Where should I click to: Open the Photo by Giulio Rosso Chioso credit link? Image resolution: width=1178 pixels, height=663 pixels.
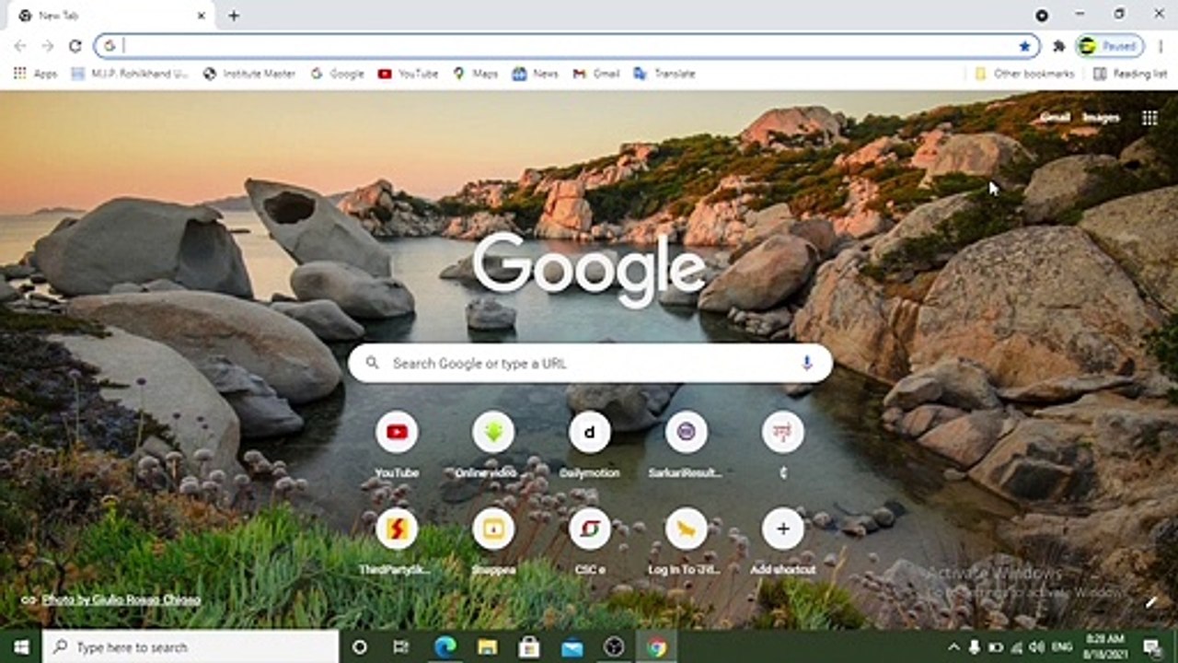pyautogui.click(x=121, y=599)
